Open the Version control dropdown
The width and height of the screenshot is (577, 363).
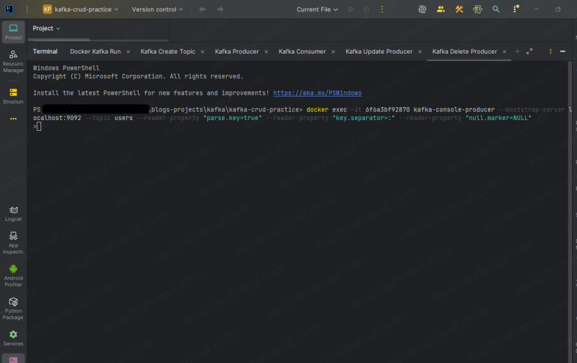157,9
